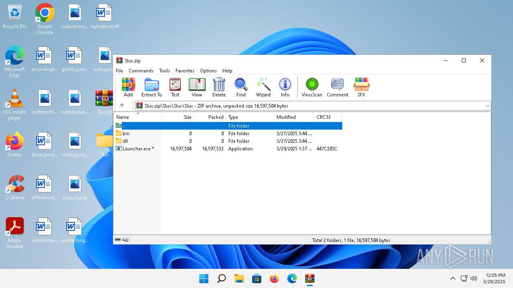Click the Add toolbar icon in WinRAR
The image size is (513, 288).
[x=128, y=87]
